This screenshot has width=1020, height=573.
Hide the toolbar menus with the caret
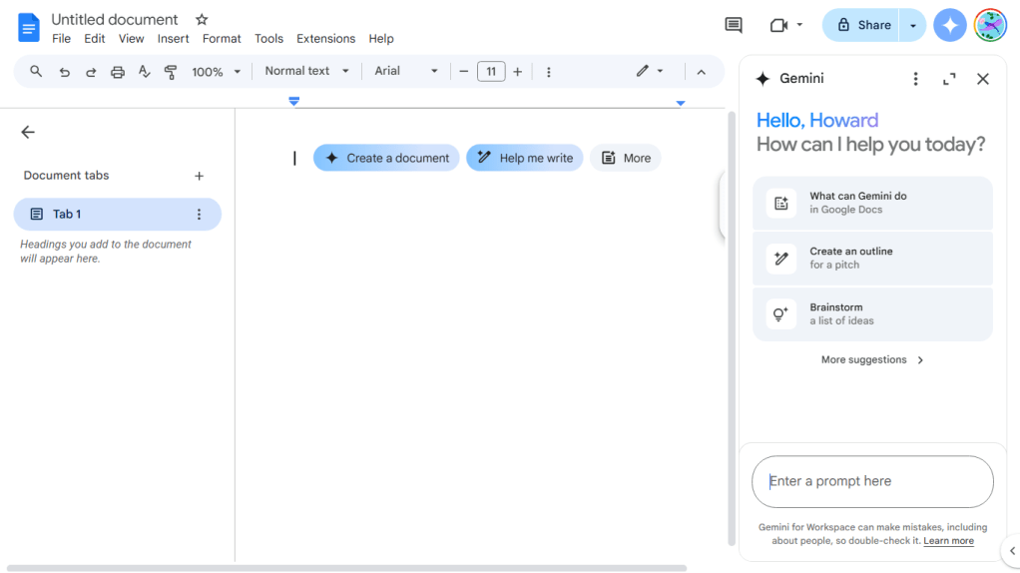click(701, 72)
